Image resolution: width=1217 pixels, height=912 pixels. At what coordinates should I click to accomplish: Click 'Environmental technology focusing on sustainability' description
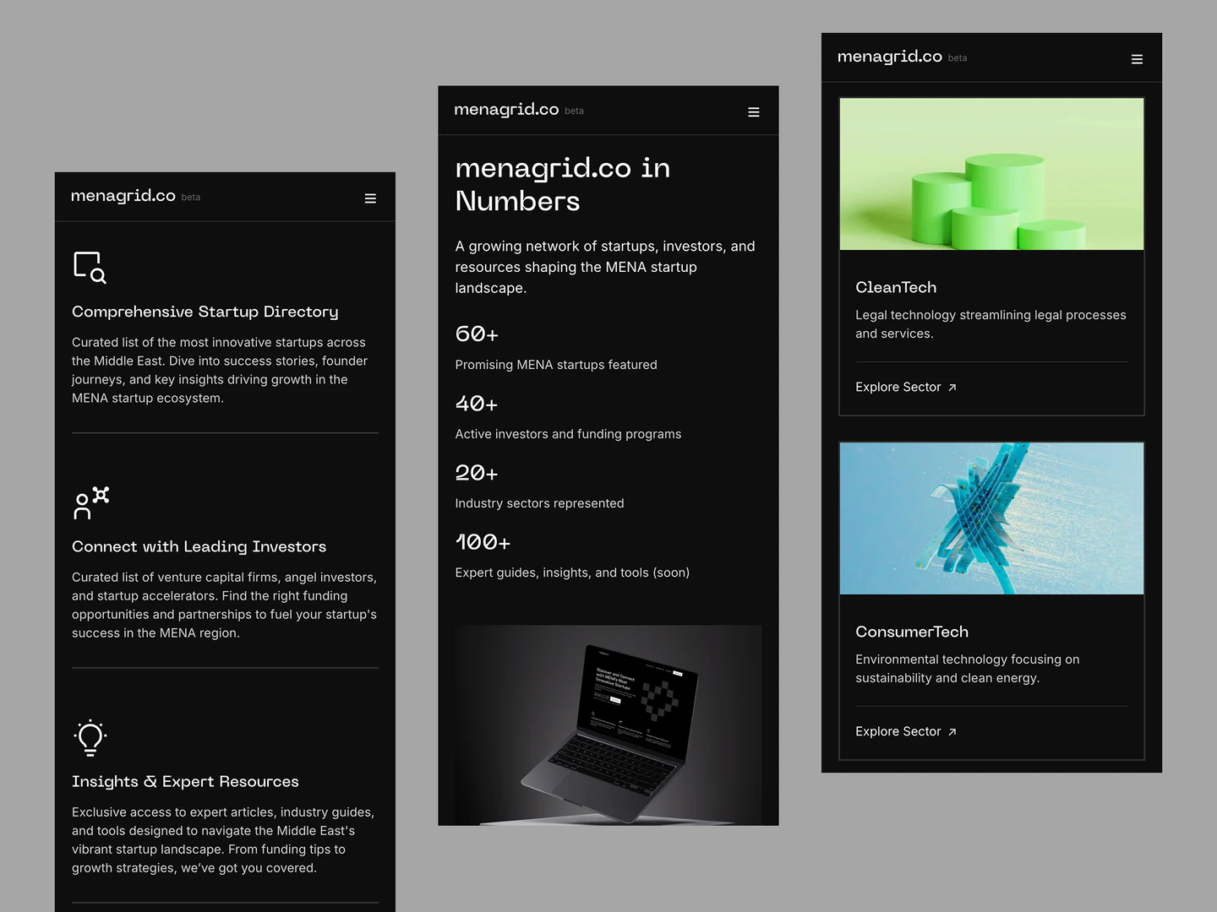(x=968, y=669)
